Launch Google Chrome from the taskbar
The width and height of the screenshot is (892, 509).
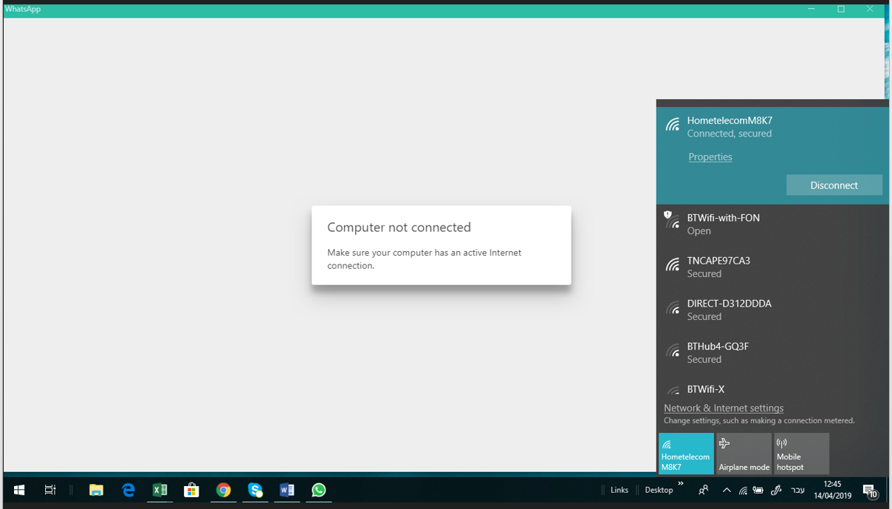tap(223, 490)
